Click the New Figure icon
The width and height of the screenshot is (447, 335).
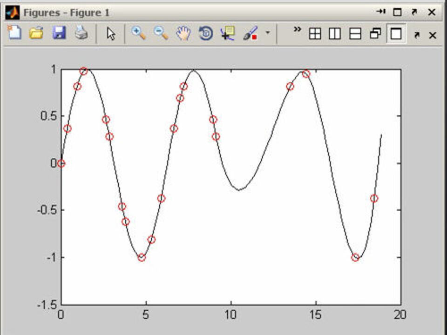coord(15,33)
